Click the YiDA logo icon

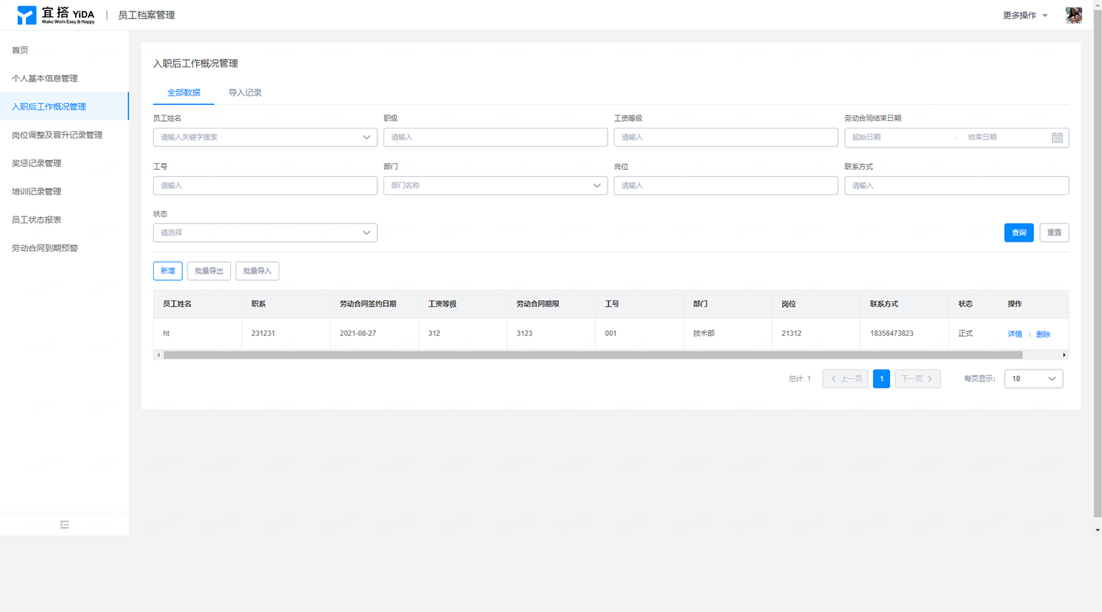point(27,15)
